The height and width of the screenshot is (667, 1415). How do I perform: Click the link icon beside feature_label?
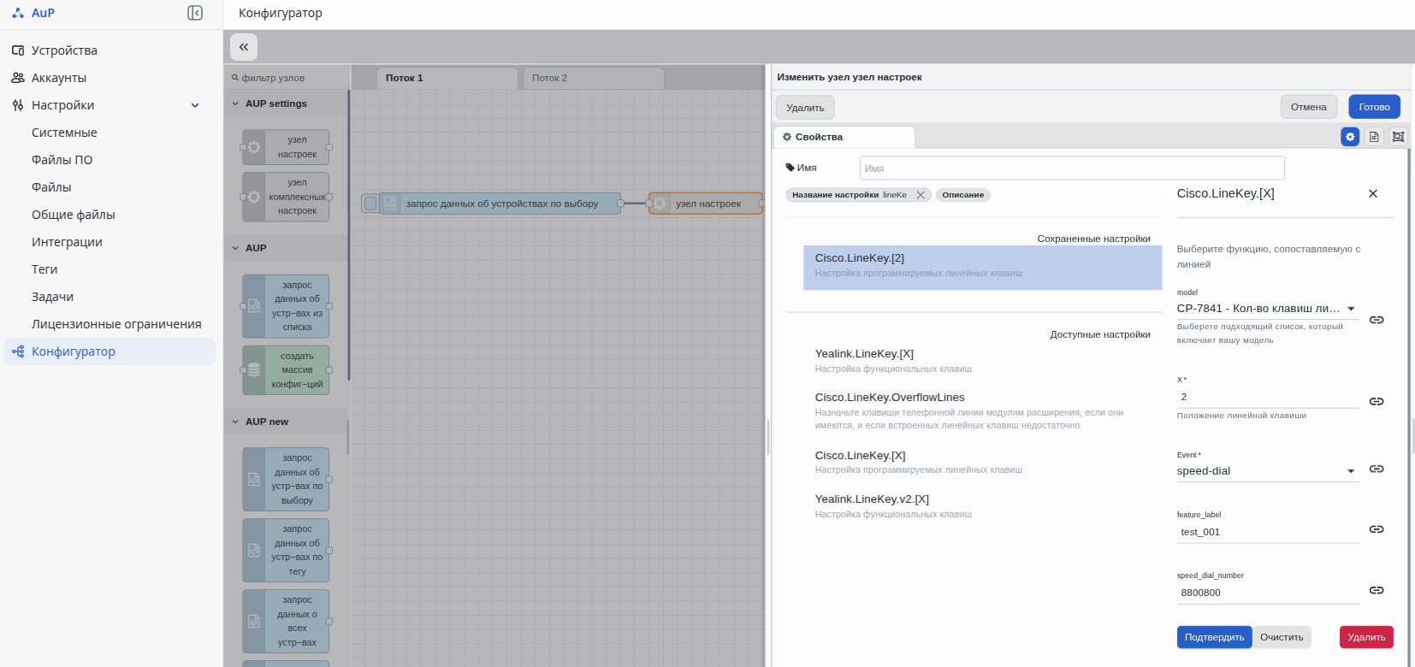[x=1377, y=529]
